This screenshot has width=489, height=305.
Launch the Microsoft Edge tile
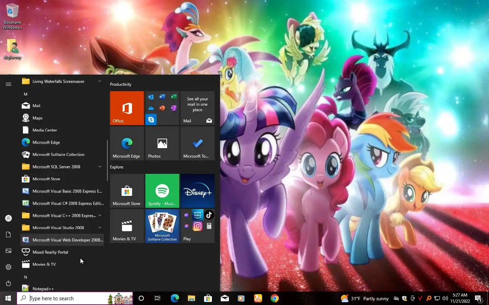click(x=127, y=143)
